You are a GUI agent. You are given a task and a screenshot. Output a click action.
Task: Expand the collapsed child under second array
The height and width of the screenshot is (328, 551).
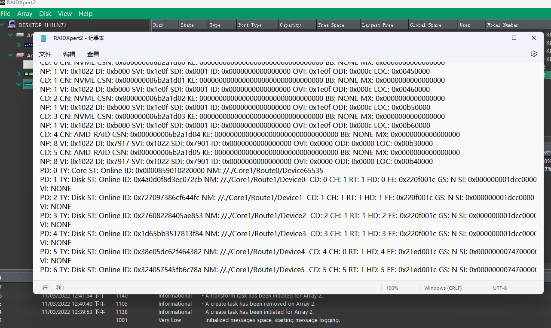click(19, 74)
